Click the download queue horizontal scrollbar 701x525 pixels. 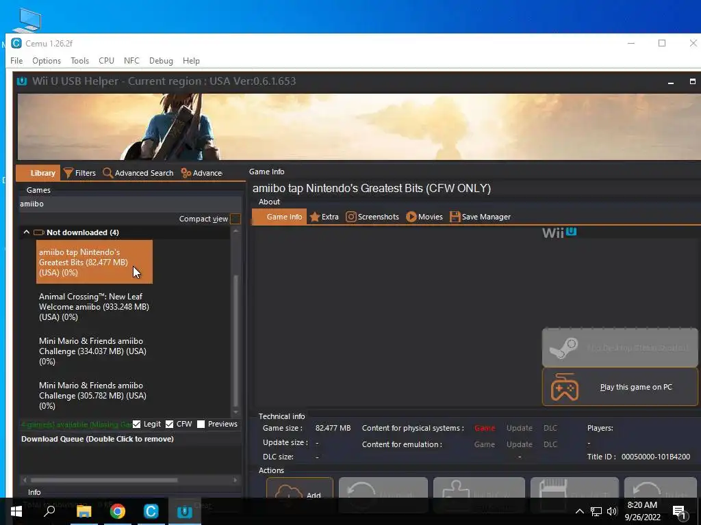tap(104, 481)
